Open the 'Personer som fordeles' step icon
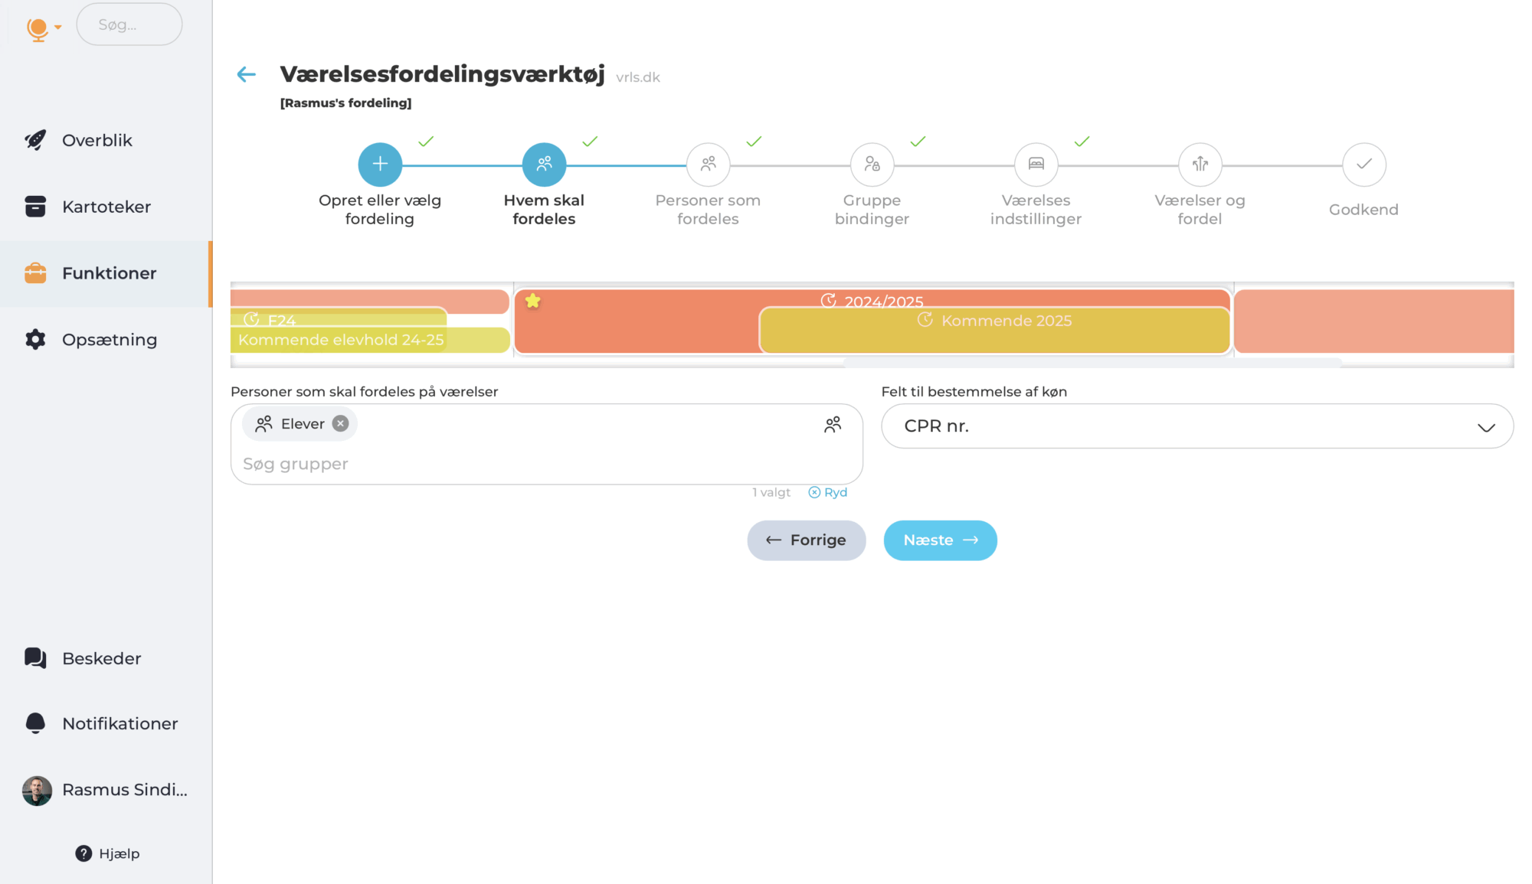The height and width of the screenshot is (884, 1532). [708, 165]
